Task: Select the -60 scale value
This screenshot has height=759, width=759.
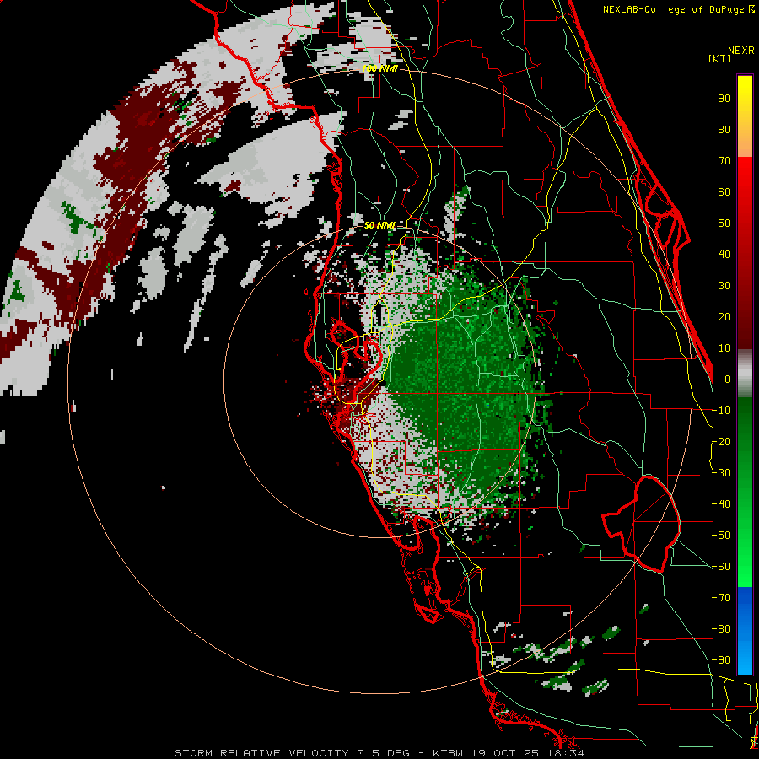Action: (721, 567)
